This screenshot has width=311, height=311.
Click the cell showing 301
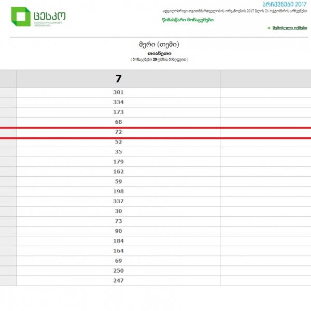coord(118,92)
